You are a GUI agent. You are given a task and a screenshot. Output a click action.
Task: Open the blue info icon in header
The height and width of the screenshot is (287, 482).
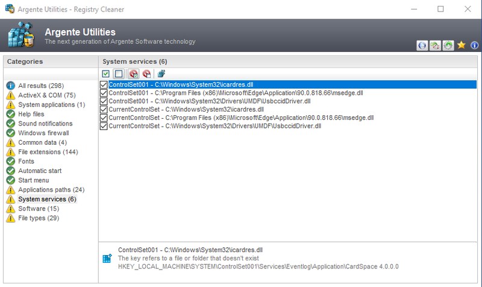click(x=474, y=45)
